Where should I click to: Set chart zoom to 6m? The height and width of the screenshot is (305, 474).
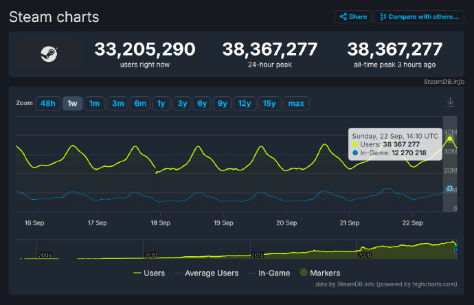point(140,103)
